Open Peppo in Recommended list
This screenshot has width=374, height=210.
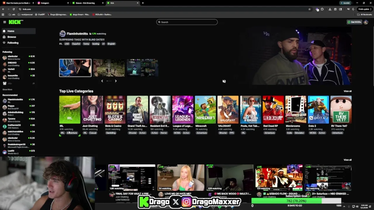[x=19, y=107]
